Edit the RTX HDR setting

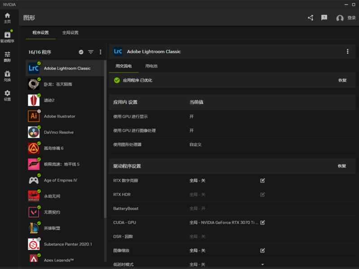point(263,195)
